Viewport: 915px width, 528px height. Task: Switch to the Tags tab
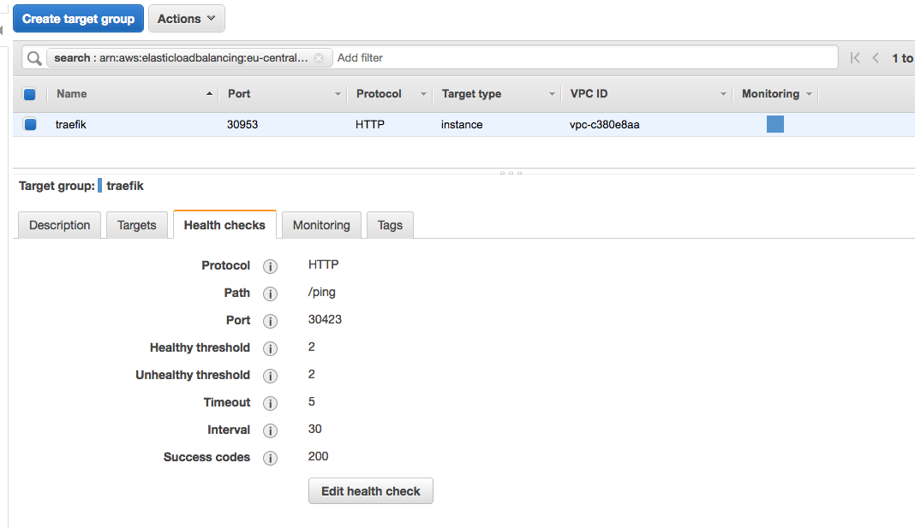390,225
